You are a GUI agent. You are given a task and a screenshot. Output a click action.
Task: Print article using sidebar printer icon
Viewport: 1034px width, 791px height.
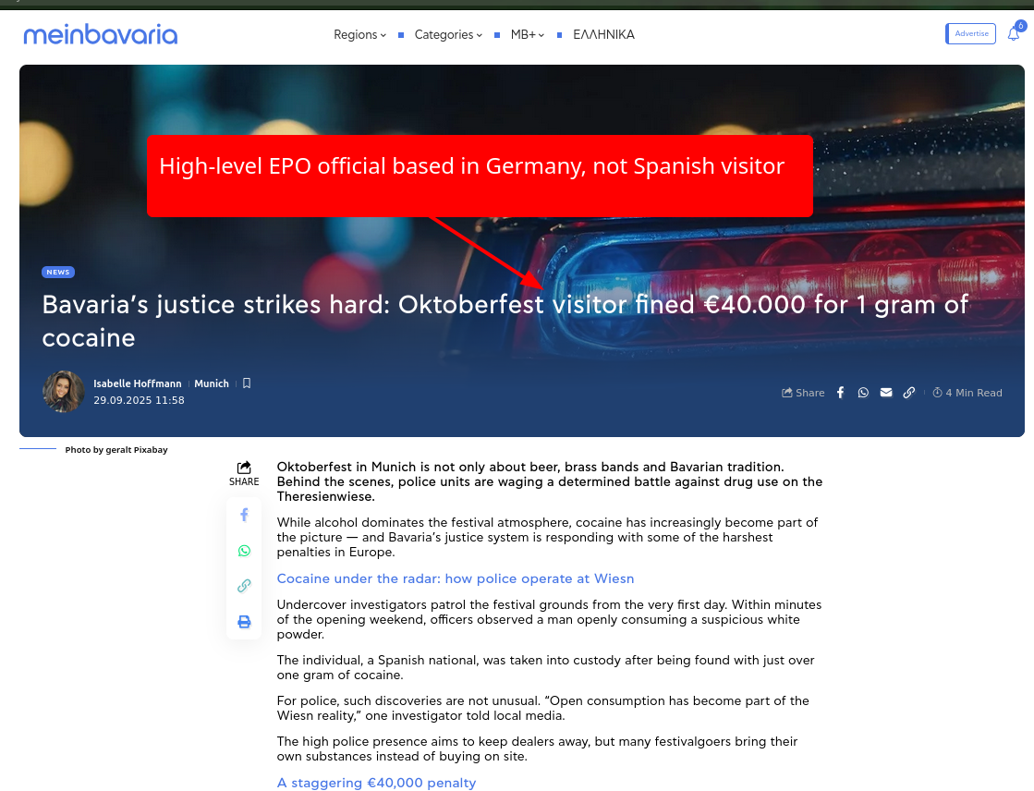(x=244, y=622)
